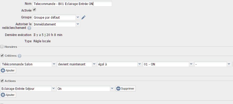
Task: Open the 01 - ON value dropdown
Action: (x=168, y=64)
